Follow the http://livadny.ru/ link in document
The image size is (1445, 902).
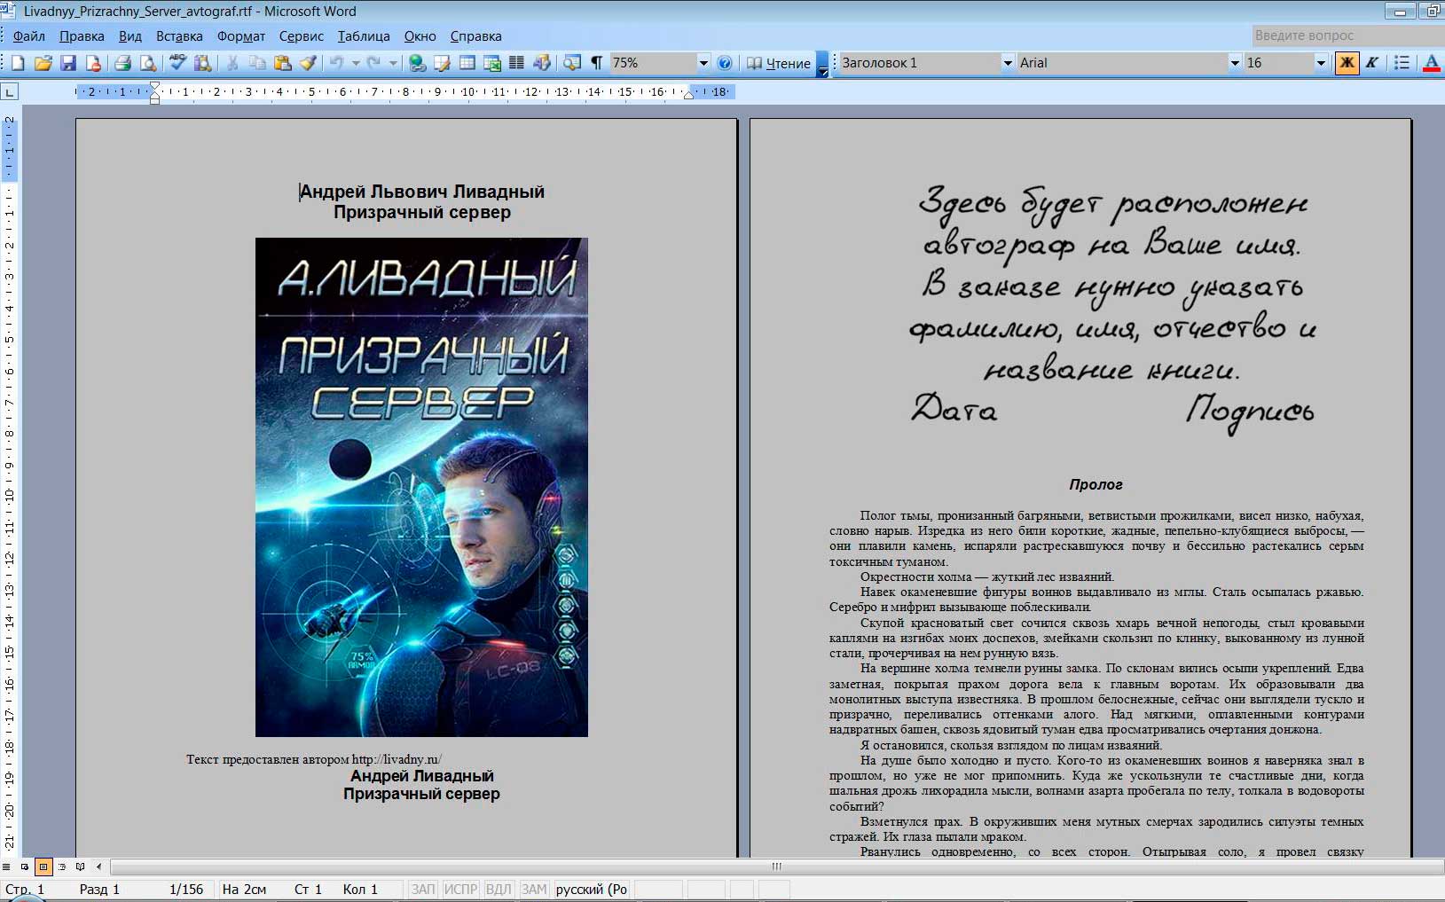[396, 759]
